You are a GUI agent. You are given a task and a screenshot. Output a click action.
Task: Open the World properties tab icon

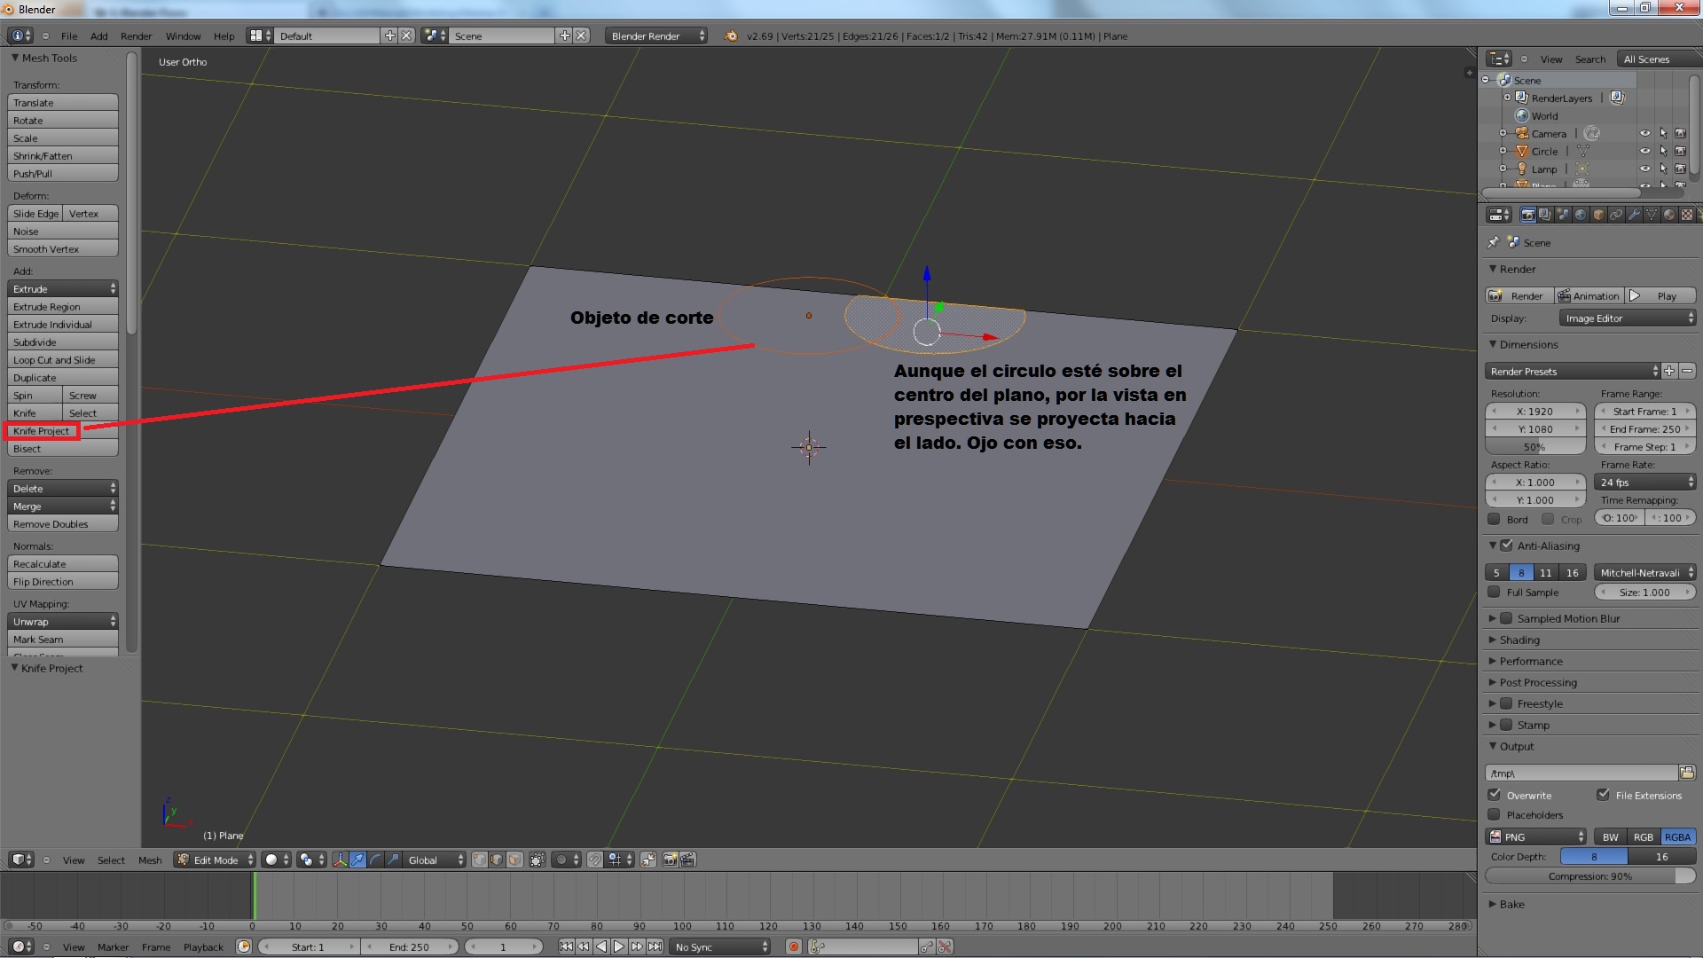click(1581, 215)
